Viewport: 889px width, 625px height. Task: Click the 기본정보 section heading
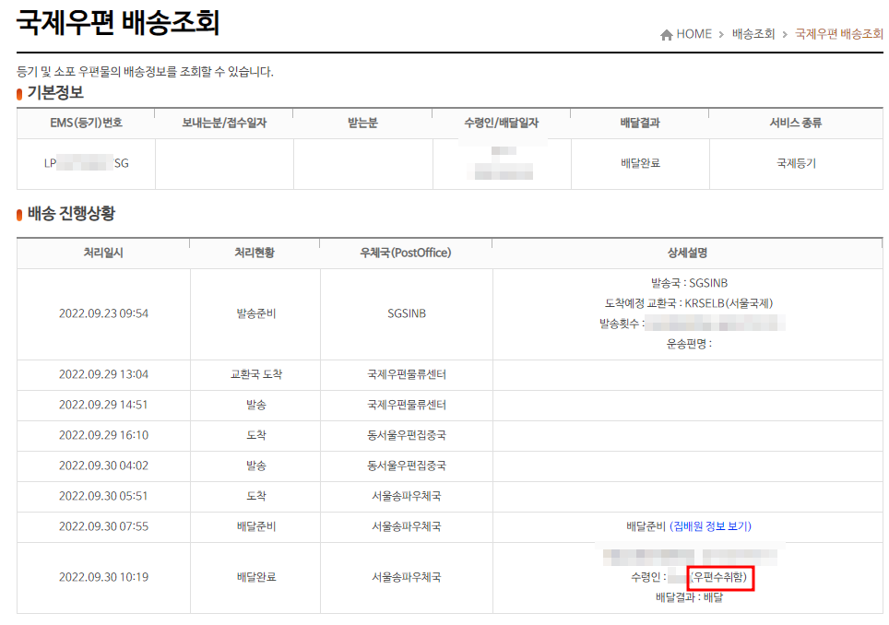click(x=55, y=92)
